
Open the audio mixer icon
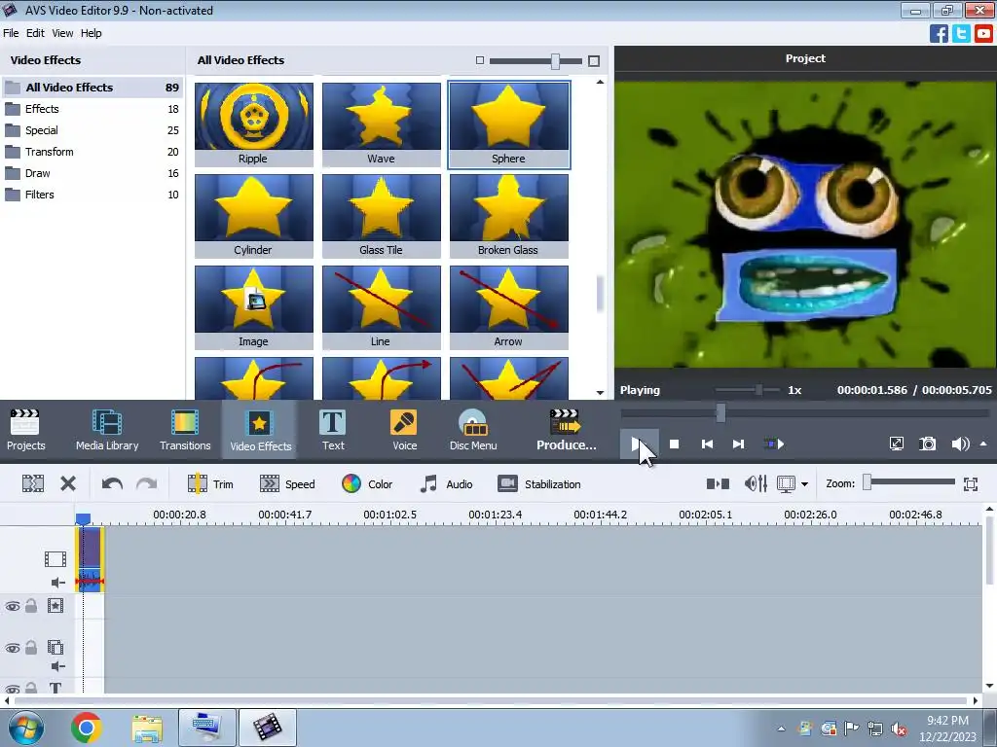click(x=756, y=484)
